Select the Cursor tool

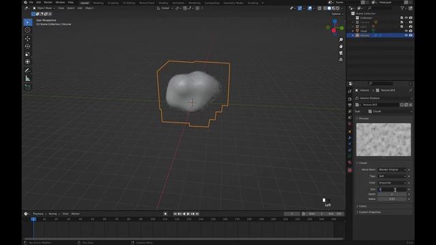pos(27,30)
